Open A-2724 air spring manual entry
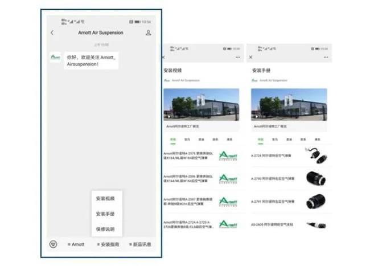The width and height of the screenshot is (370, 266). 273,155
